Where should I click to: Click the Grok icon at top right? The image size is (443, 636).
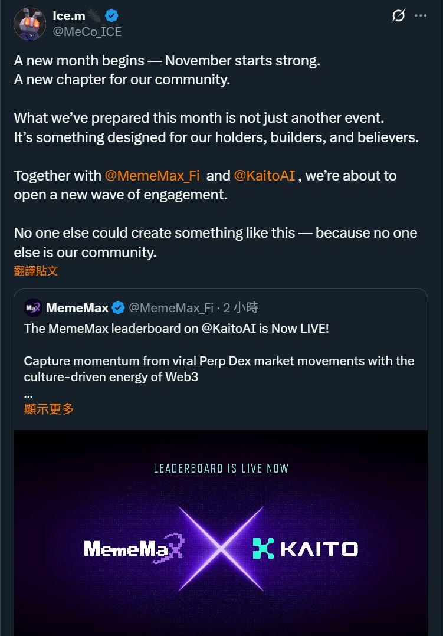(399, 16)
